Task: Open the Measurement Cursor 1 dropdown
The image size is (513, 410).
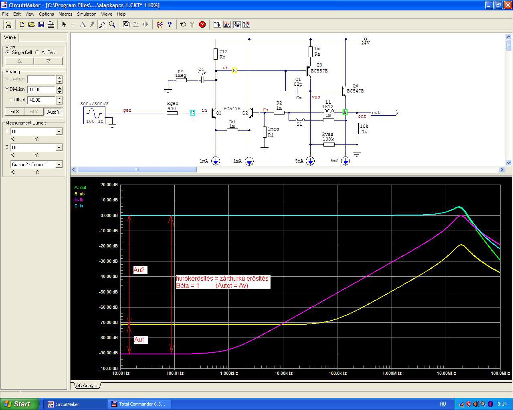Action: 59,132
